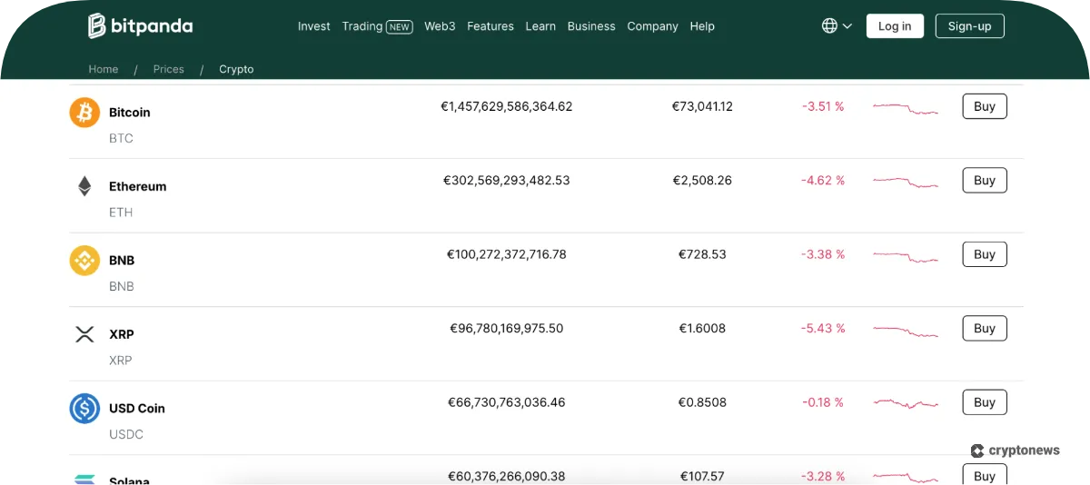Click the BTC ticker symbol
This screenshot has height=485, width=1090.
pos(121,138)
